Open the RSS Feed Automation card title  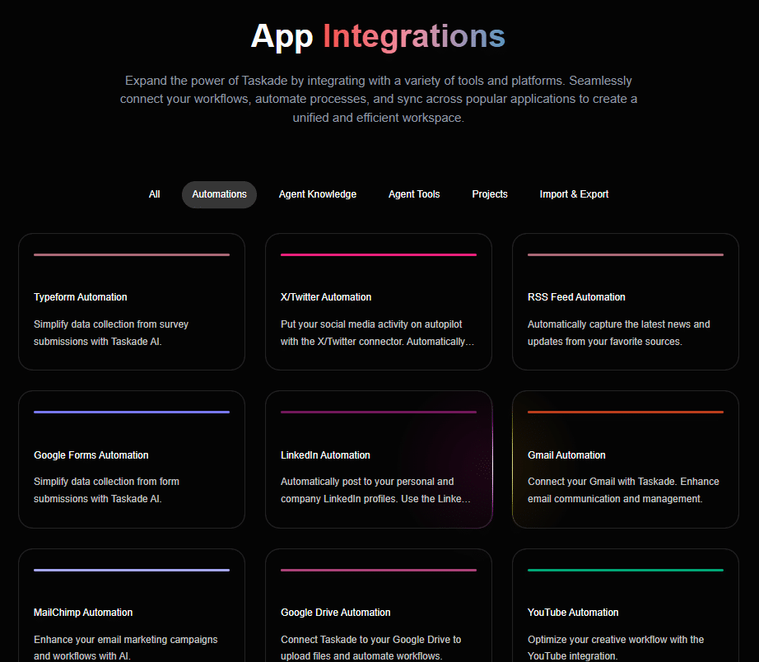coord(576,297)
